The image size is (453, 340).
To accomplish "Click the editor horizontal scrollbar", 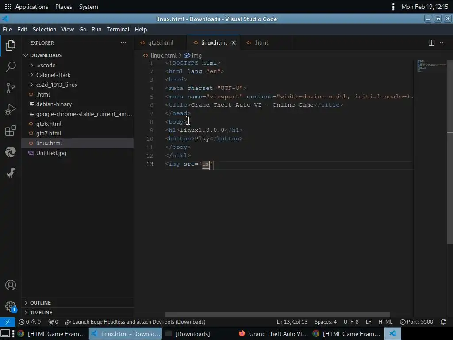I will (x=277, y=314).
